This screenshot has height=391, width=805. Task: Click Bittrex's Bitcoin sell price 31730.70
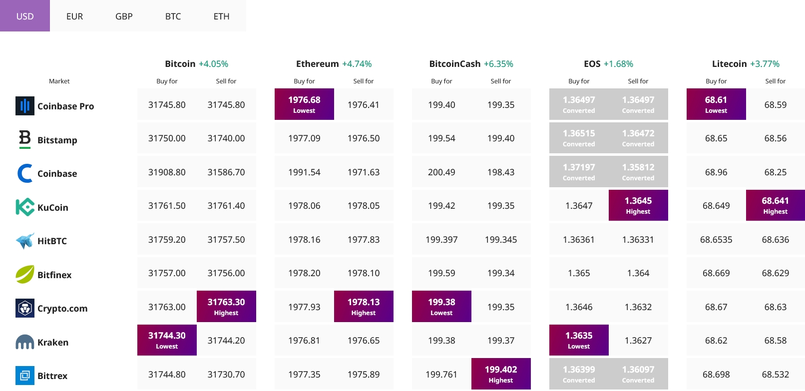click(226, 374)
